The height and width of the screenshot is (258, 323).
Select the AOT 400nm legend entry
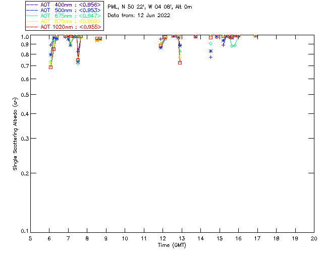tap(64, 5)
